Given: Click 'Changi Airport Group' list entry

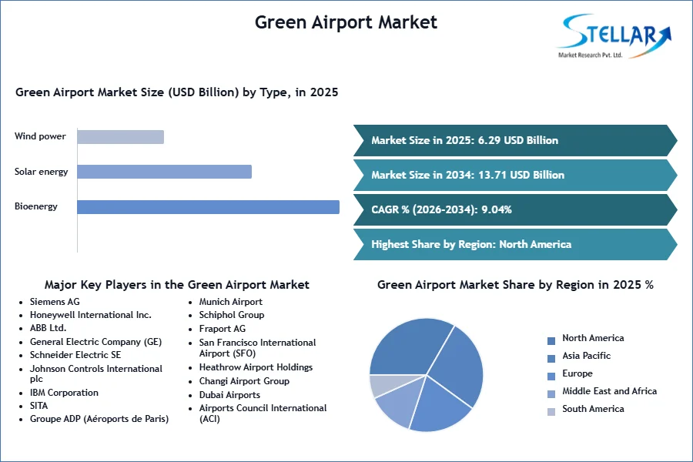Looking at the screenshot, I should (x=244, y=381).
